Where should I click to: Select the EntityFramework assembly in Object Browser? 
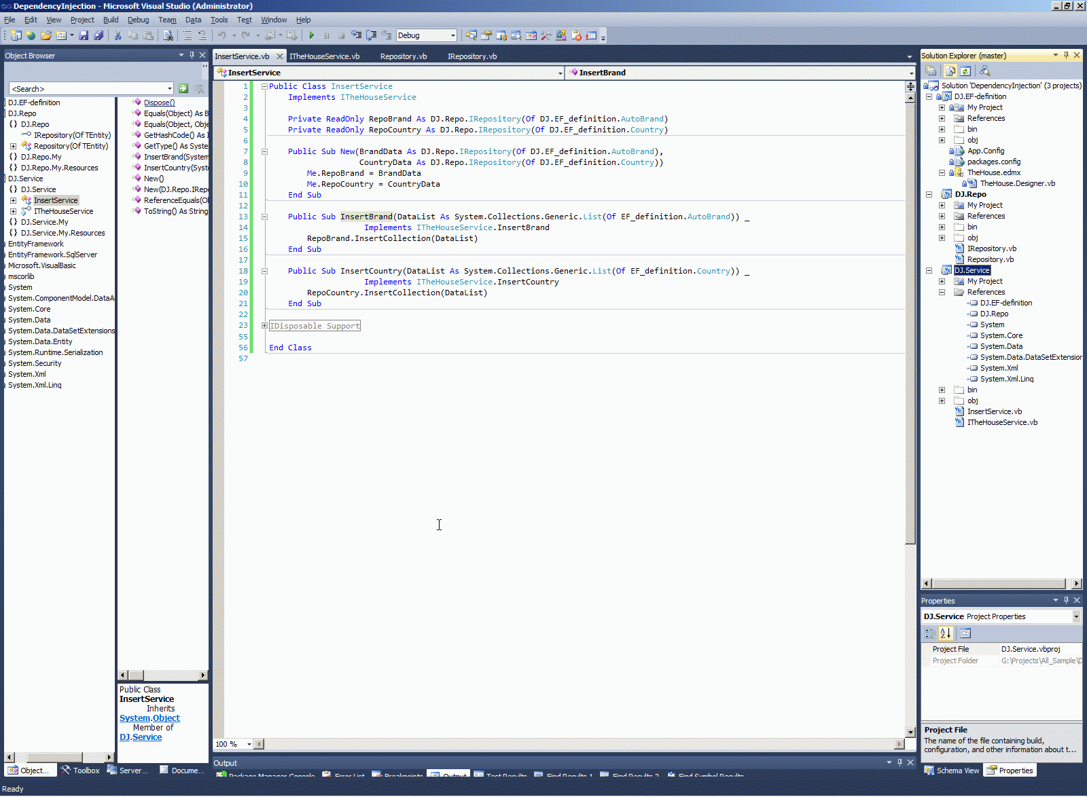point(36,244)
